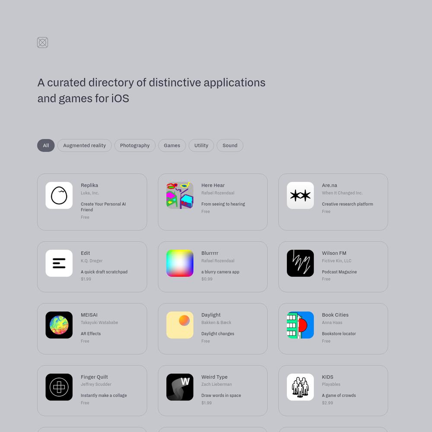Open the Wilson FM title link

pyautogui.click(x=334, y=253)
